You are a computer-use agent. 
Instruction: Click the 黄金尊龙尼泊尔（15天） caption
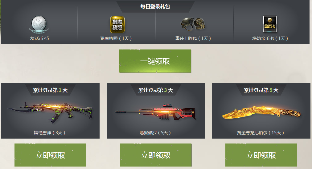coord(261,133)
